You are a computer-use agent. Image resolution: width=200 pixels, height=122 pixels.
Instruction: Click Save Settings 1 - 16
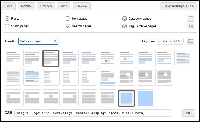click(178, 6)
